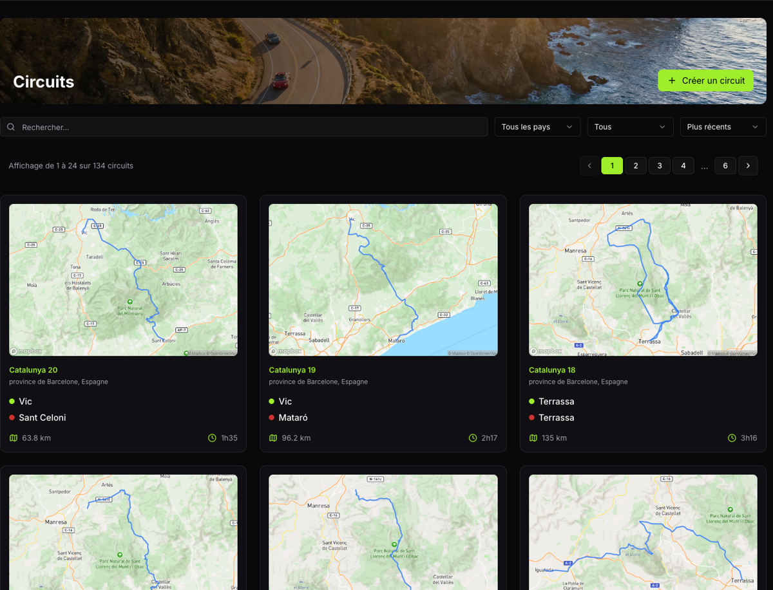The width and height of the screenshot is (773, 590).
Task: Open the Catalunya 20 map thumbnail
Action: 123,280
